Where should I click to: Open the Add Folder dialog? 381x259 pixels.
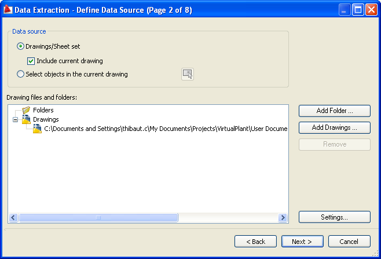335,111
